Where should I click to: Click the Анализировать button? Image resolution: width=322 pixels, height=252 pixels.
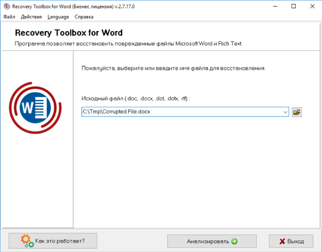[x=212, y=241]
